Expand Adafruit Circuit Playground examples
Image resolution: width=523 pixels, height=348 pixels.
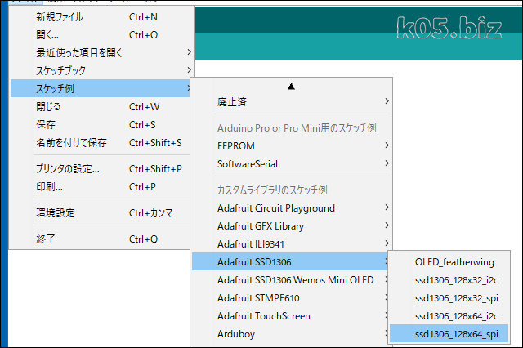coord(291,208)
